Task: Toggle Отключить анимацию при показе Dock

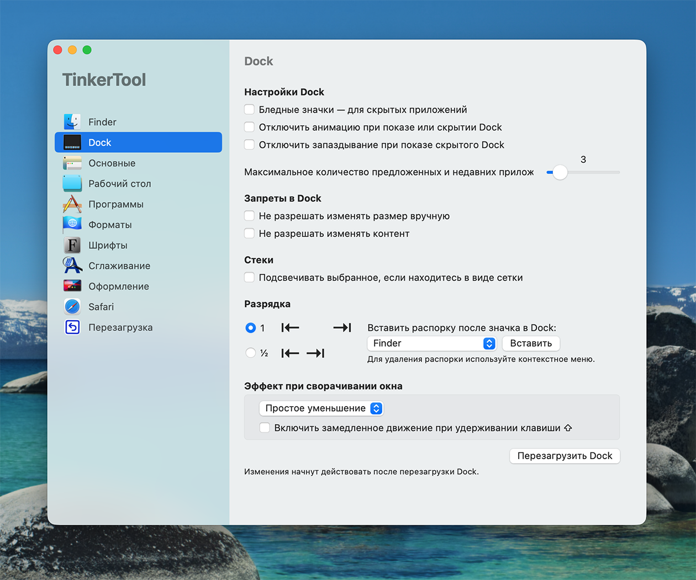Action: tap(250, 127)
